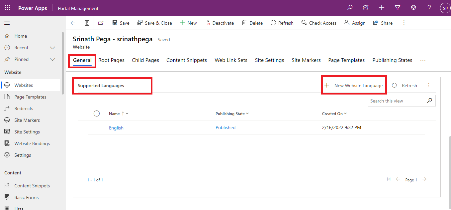Image resolution: width=451 pixels, height=210 pixels.
Task: Expand the Recent section chevron
Action: coord(52,48)
